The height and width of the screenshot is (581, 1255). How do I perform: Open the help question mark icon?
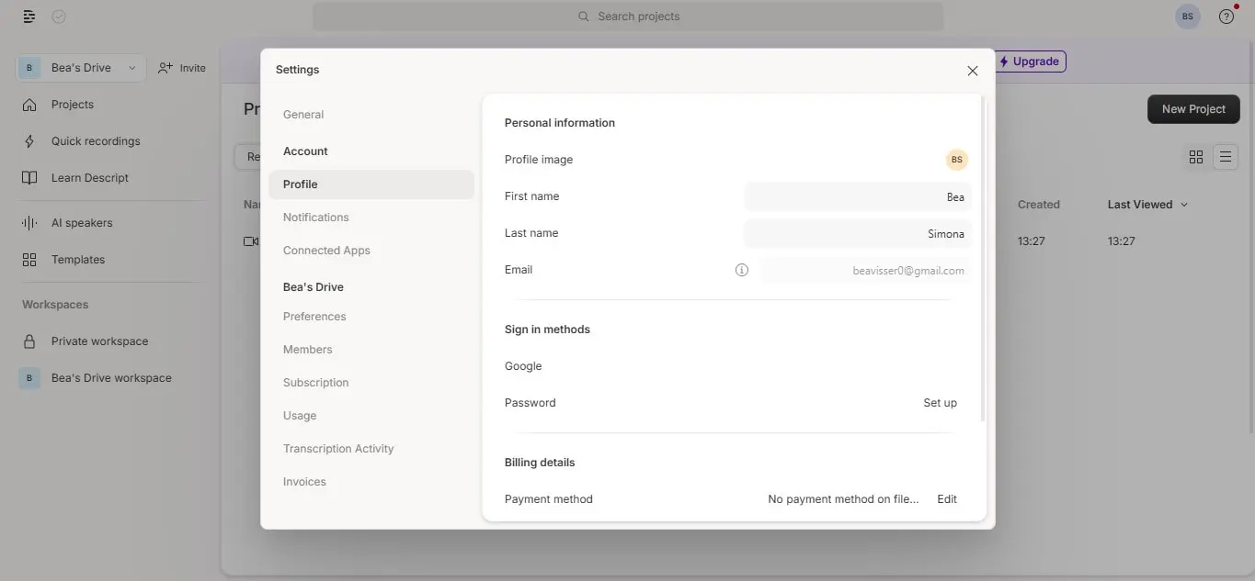click(1226, 17)
